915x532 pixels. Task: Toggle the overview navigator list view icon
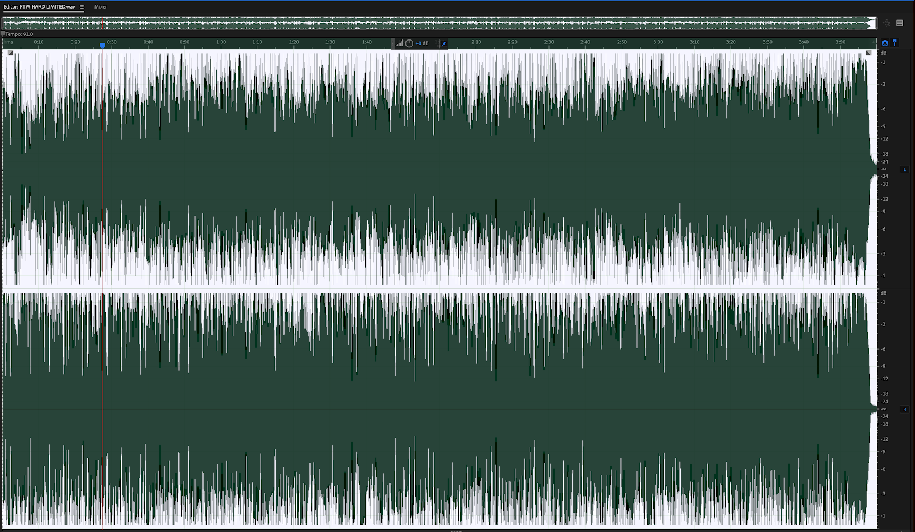coord(900,23)
